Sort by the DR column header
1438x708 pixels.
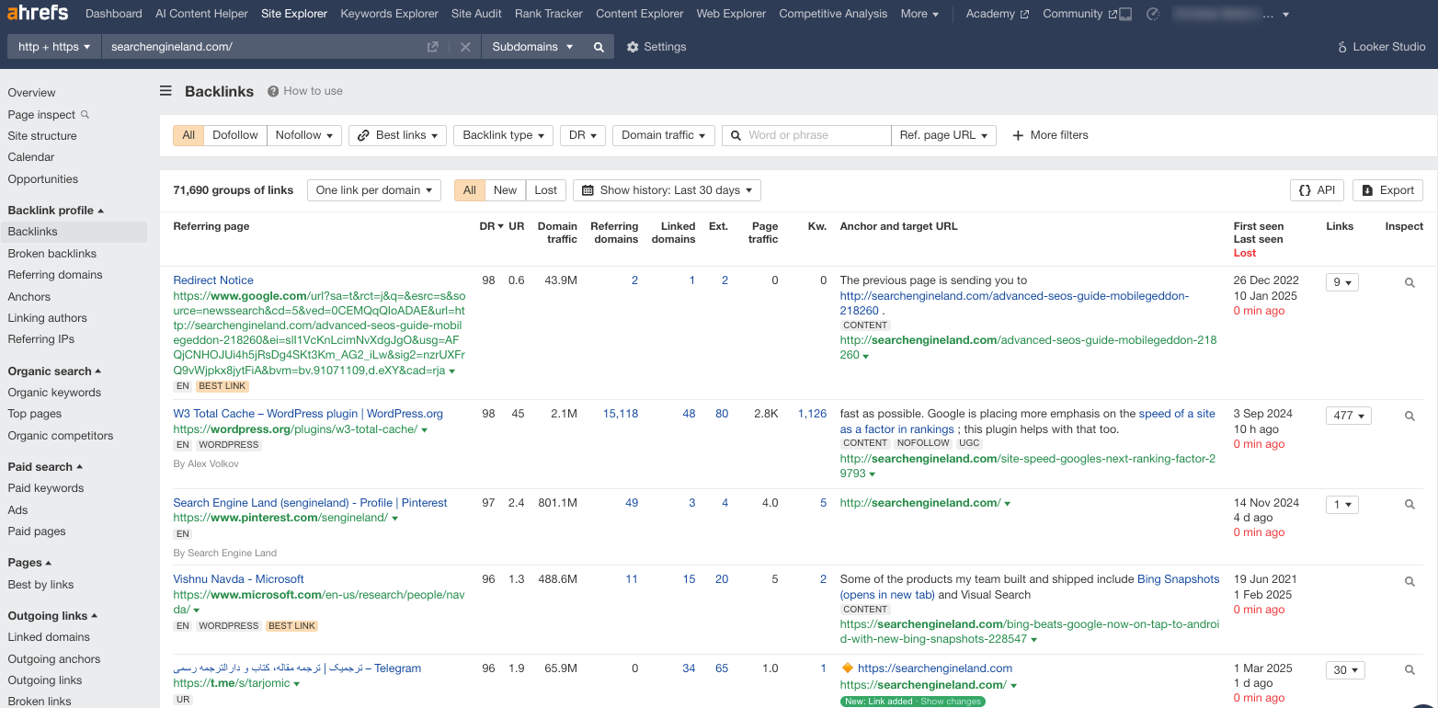click(492, 226)
